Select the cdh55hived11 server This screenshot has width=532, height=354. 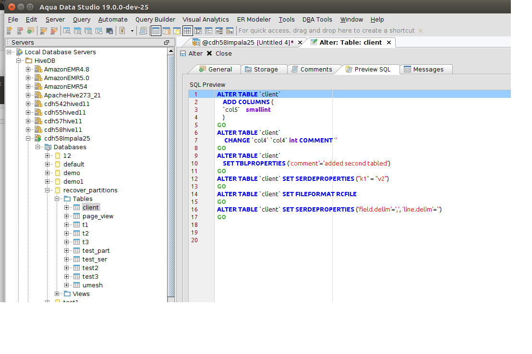click(65, 113)
